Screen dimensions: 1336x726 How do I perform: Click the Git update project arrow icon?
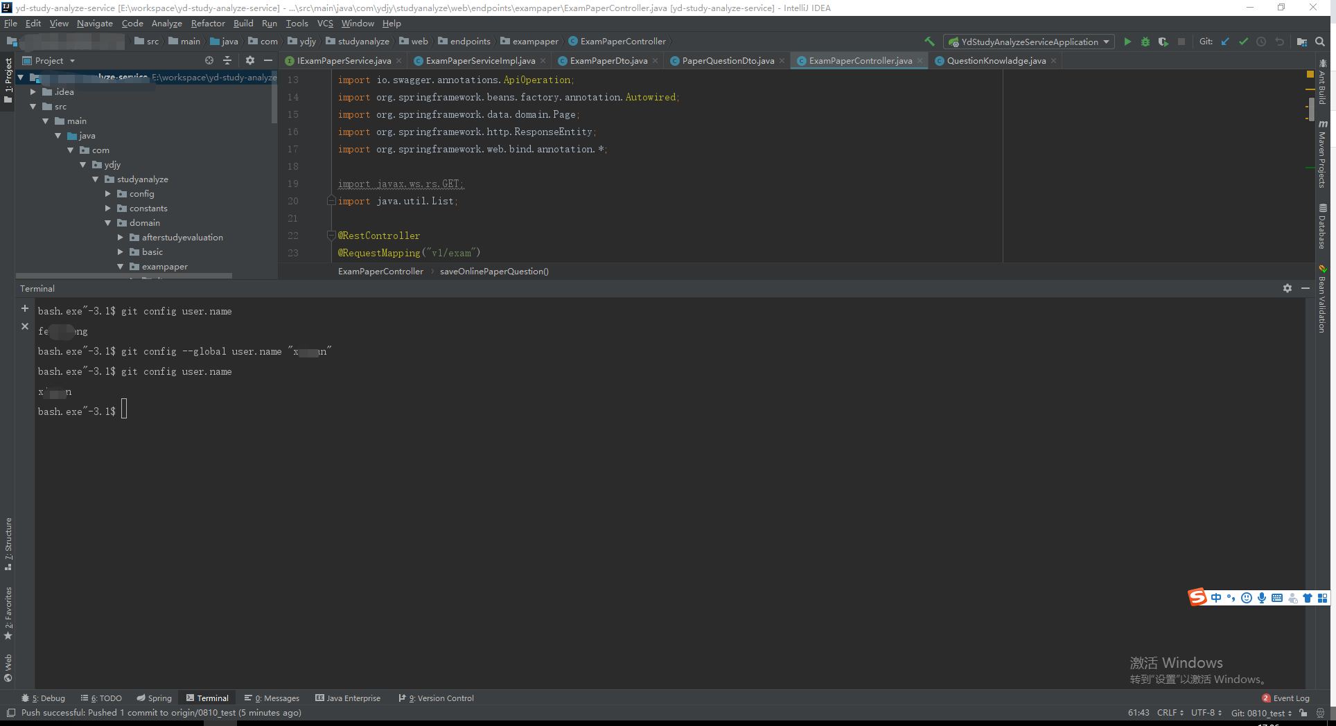point(1225,42)
